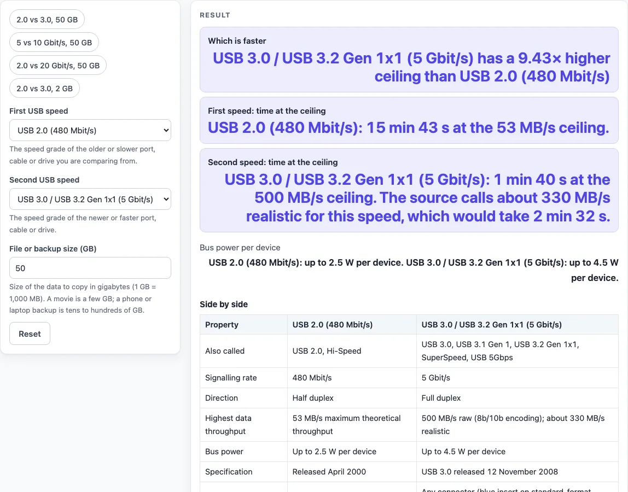Click the '53 MB/s maximum theoretical throughput' cell
The height and width of the screenshot is (492, 628).
[x=352, y=425]
